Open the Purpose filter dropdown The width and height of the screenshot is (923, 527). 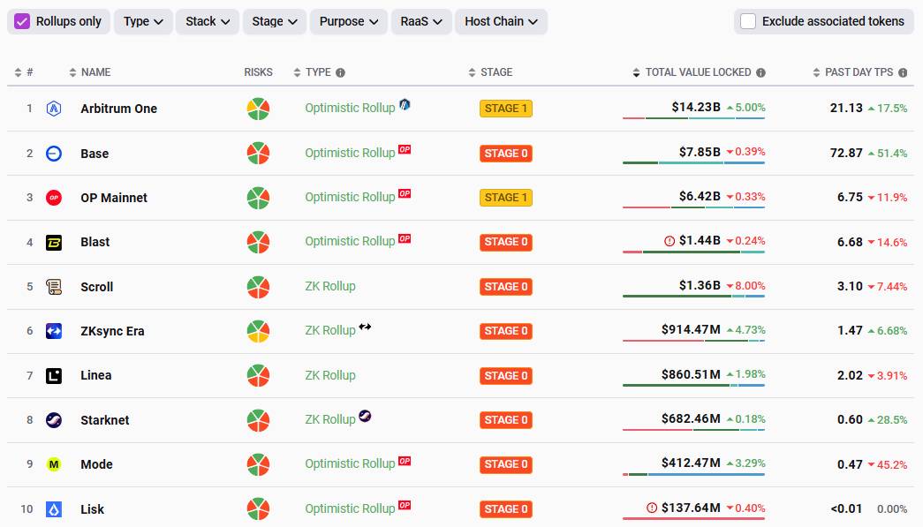(349, 22)
